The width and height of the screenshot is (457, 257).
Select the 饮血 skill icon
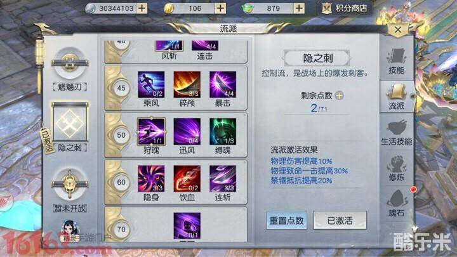[x=187, y=178]
